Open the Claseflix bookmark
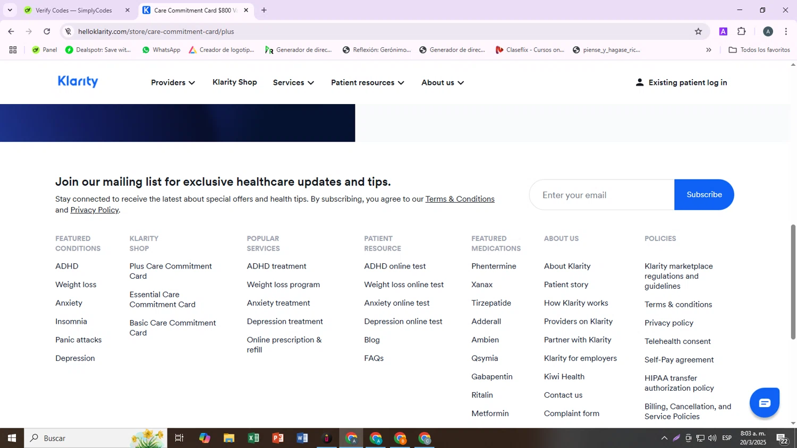Screen dimensions: 797x448 click(x=530, y=50)
